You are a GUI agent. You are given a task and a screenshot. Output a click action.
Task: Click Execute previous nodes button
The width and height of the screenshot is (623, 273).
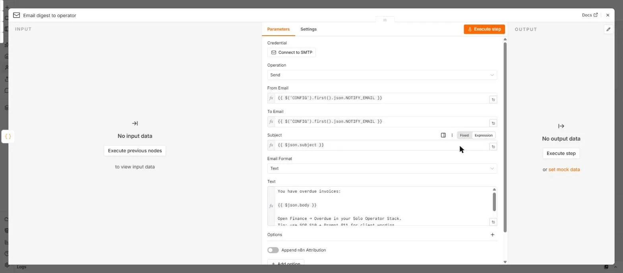[135, 151]
